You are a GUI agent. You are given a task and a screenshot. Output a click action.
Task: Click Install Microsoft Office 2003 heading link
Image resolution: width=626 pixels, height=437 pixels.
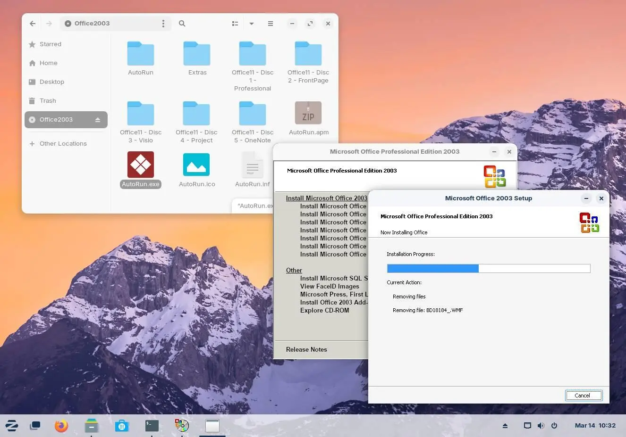[x=326, y=198]
